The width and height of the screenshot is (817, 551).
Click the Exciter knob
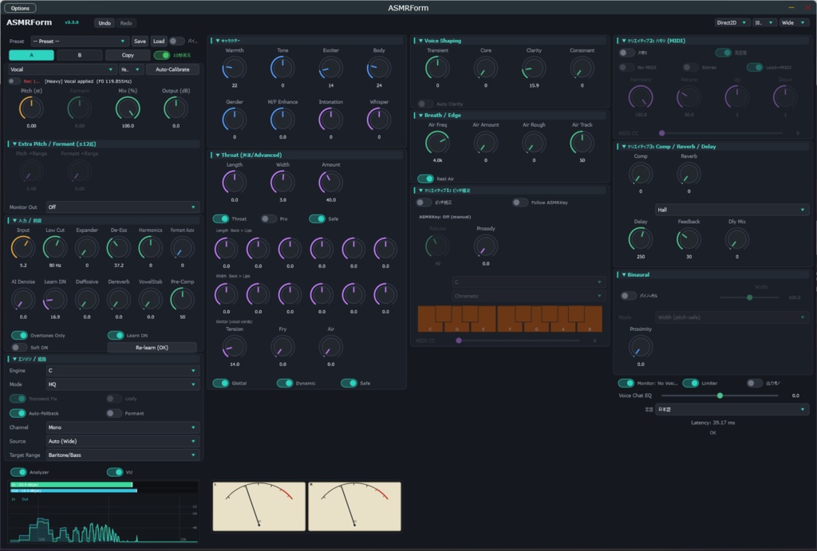(x=330, y=69)
